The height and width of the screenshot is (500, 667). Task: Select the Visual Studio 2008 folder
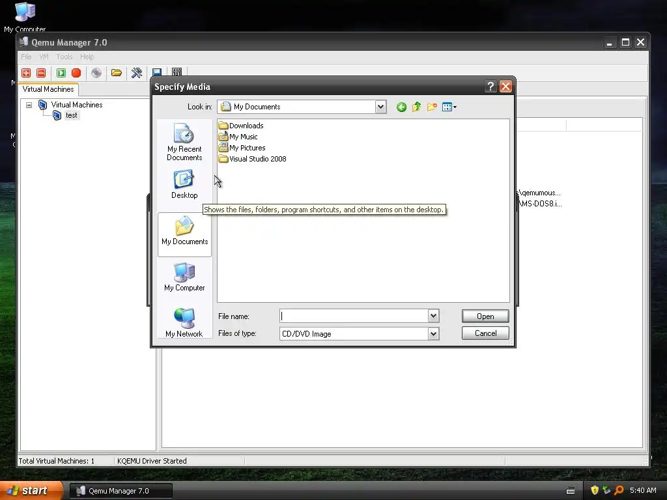click(253, 159)
